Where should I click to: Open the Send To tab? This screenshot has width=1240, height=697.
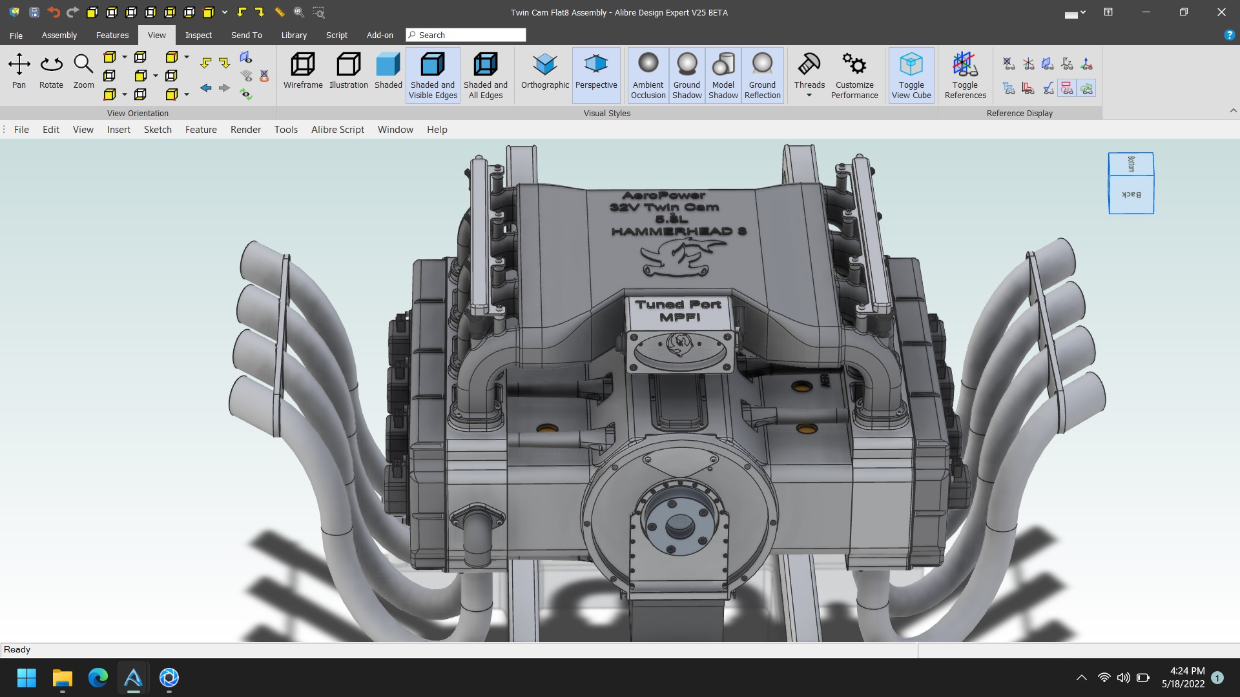247,35
